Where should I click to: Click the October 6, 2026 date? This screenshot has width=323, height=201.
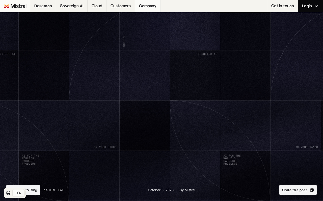tap(161, 190)
